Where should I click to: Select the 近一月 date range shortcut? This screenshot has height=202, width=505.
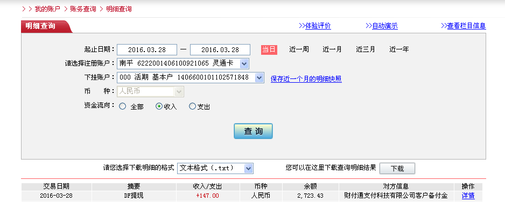coord(332,49)
